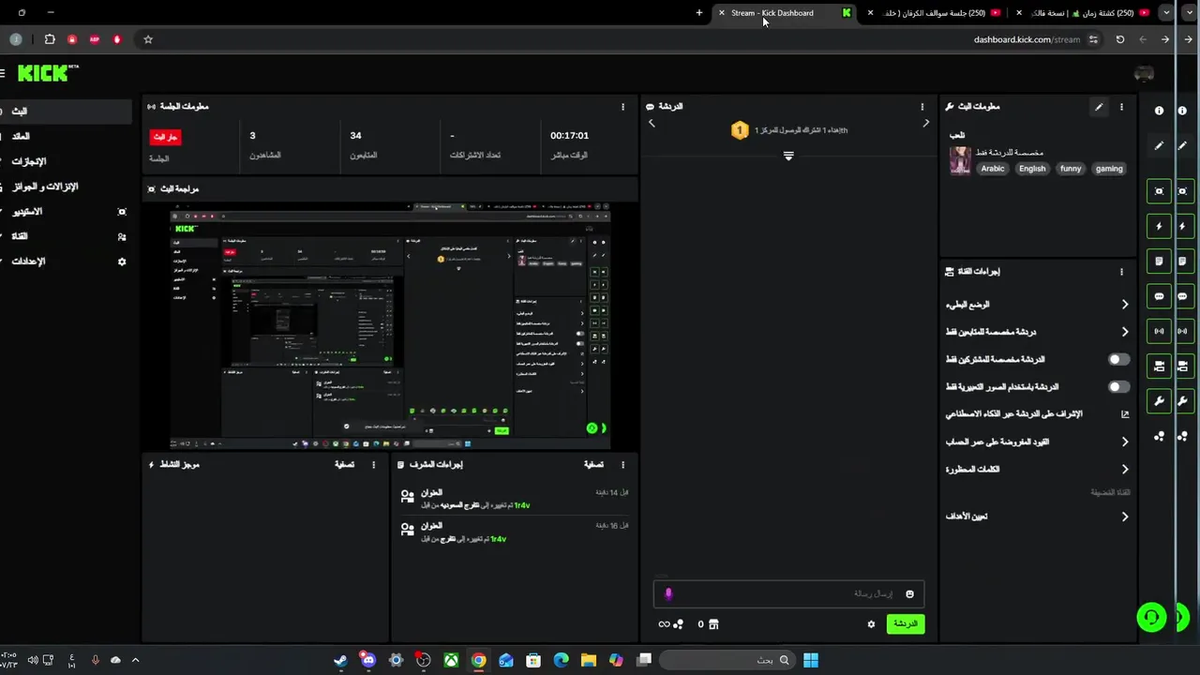The image size is (1200, 675).
Task: Click the message input field إرسال رسالة
Action: [789, 593]
